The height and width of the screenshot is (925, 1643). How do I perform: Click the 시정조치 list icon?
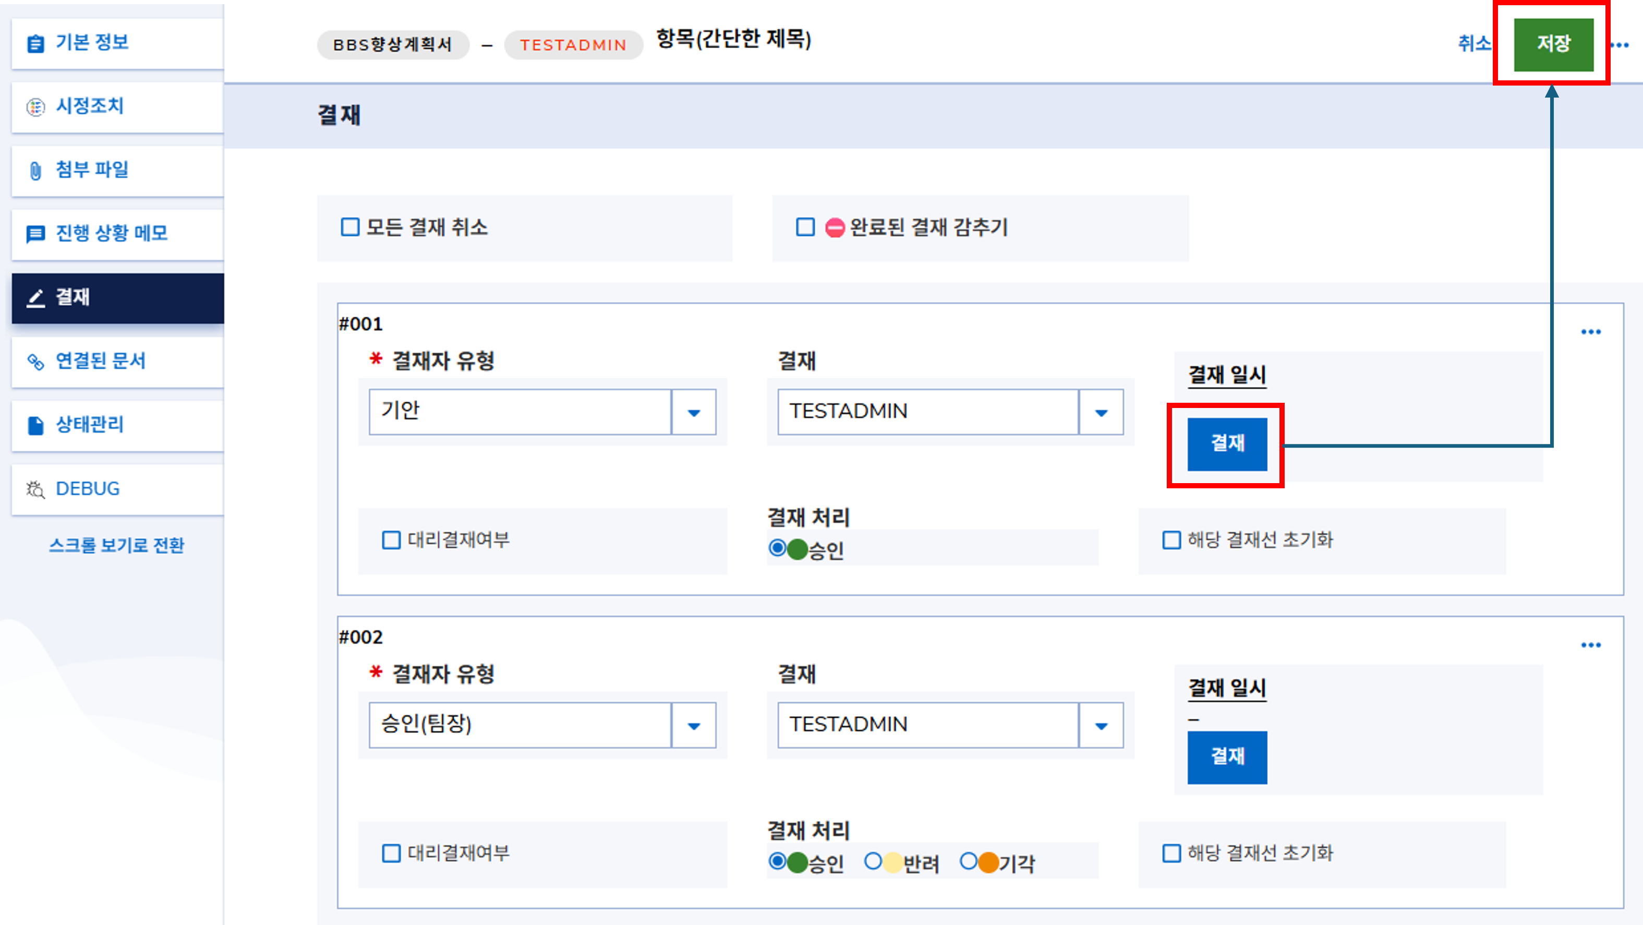(35, 106)
